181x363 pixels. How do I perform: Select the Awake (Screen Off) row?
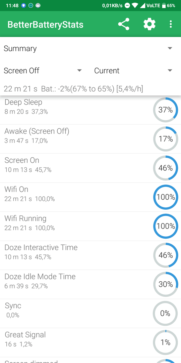(90, 139)
